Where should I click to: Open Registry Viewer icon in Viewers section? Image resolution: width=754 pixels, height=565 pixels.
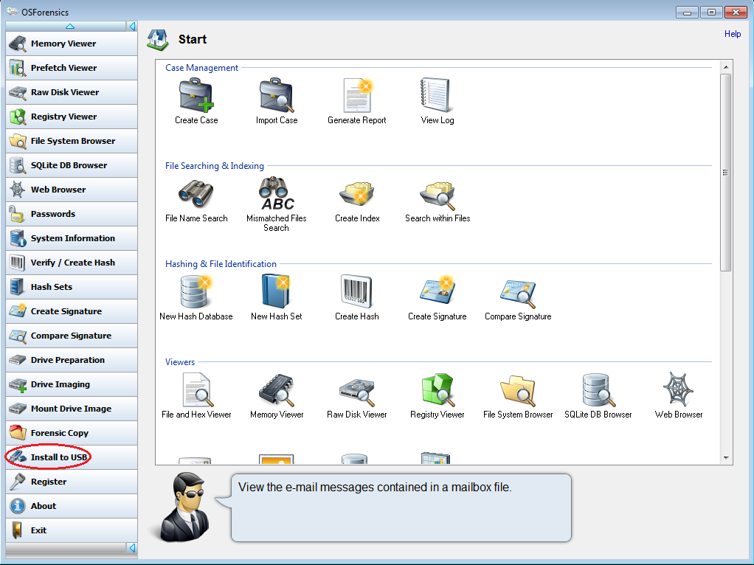(x=437, y=389)
